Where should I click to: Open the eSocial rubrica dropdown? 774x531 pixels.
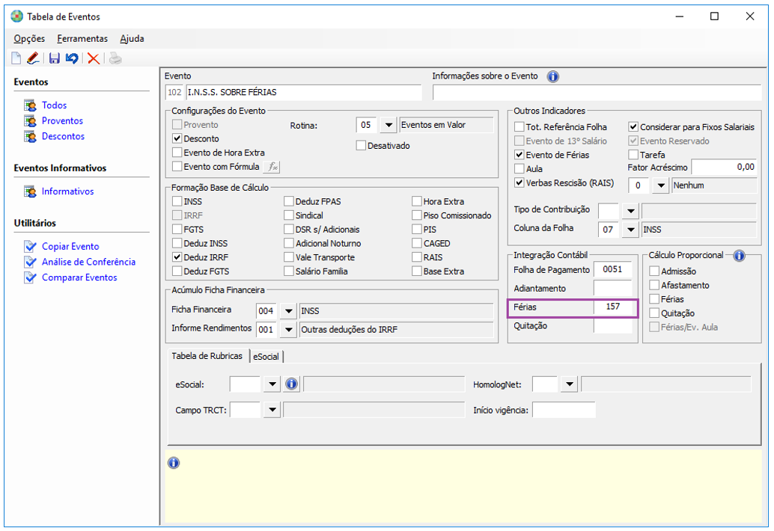pos(272,384)
